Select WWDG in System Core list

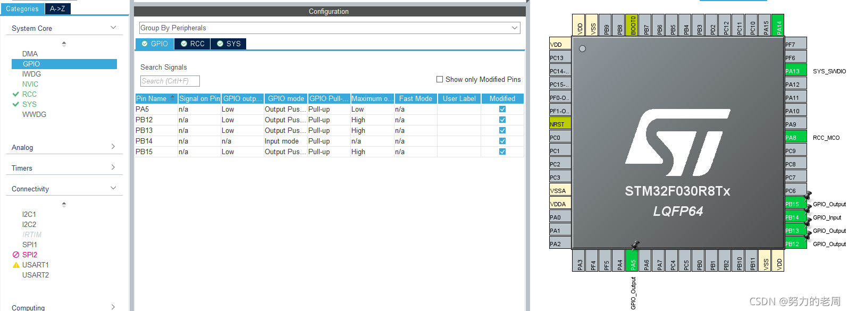pyautogui.click(x=34, y=114)
